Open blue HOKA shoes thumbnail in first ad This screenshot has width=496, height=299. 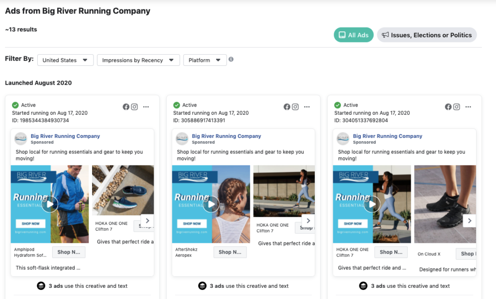pos(123,190)
